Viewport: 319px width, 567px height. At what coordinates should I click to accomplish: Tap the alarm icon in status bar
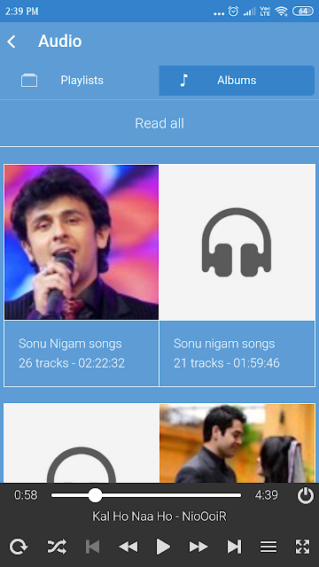pos(234,12)
